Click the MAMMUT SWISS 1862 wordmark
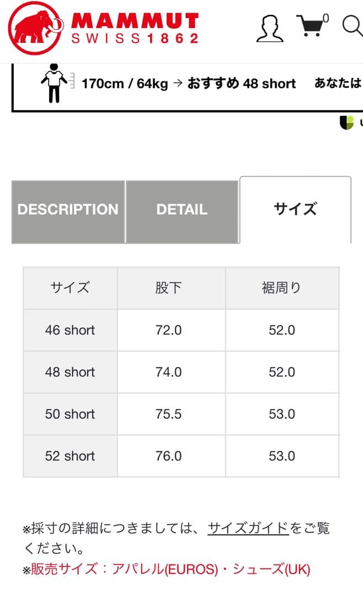 (x=135, y=28)
